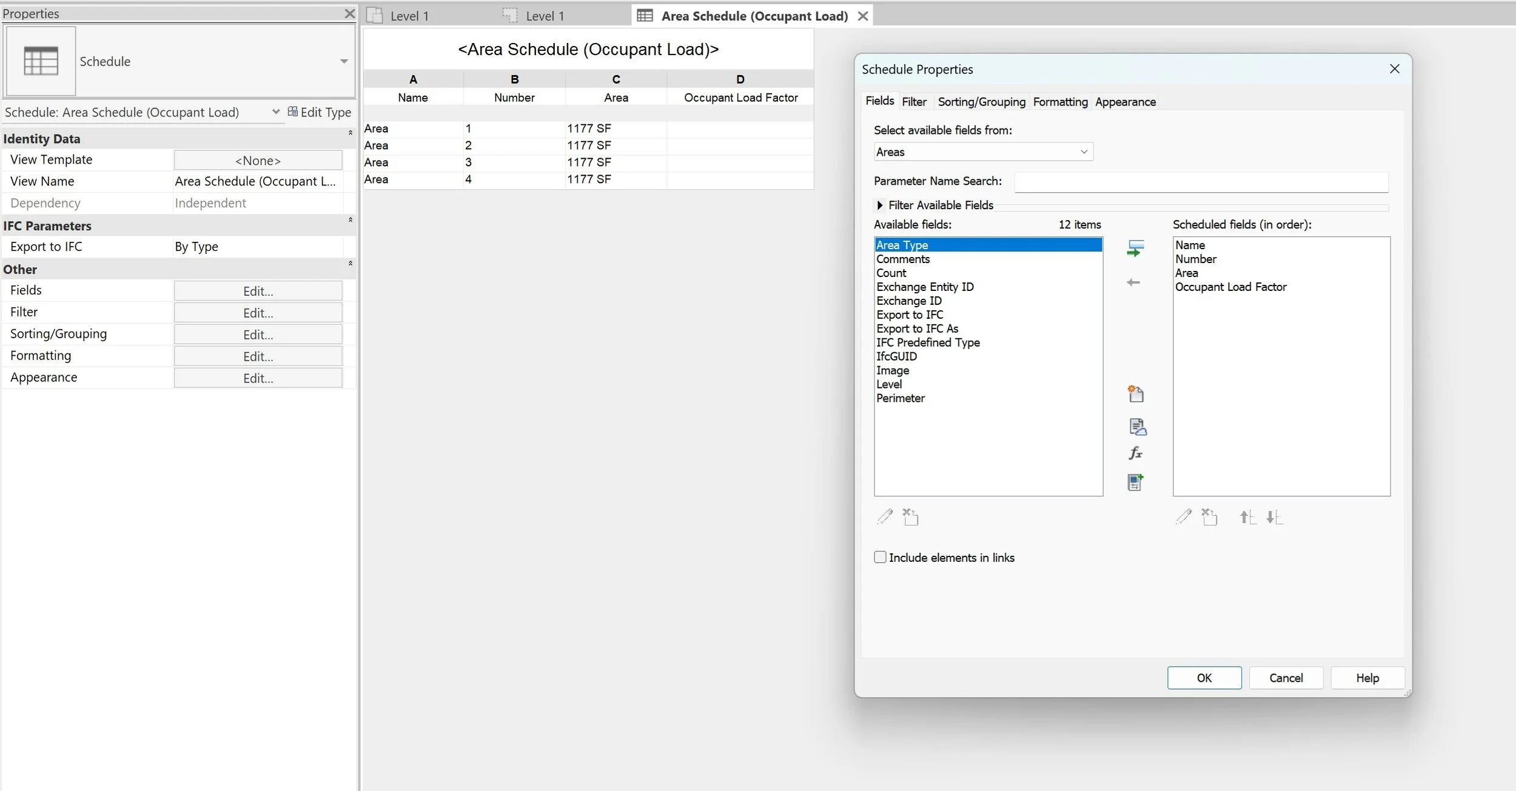Collapse the Identity Data group

tap(350, 133)
